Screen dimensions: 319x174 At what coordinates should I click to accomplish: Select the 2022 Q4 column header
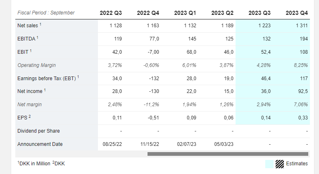click(148, 13)
